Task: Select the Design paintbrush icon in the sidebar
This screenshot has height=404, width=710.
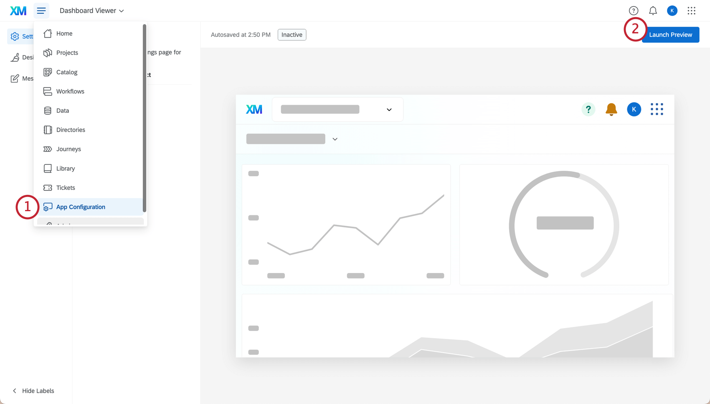Action: pyautogui.click(x=15, y=57)
